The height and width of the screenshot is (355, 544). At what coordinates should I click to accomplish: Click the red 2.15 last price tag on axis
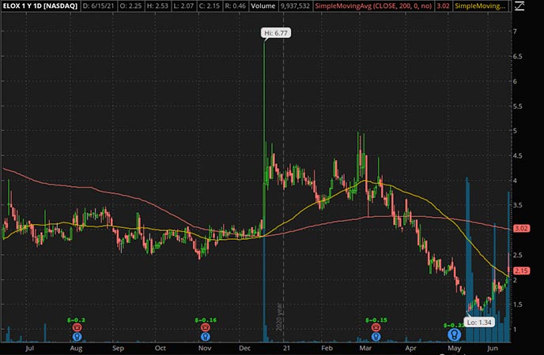[x=521, y=271]
